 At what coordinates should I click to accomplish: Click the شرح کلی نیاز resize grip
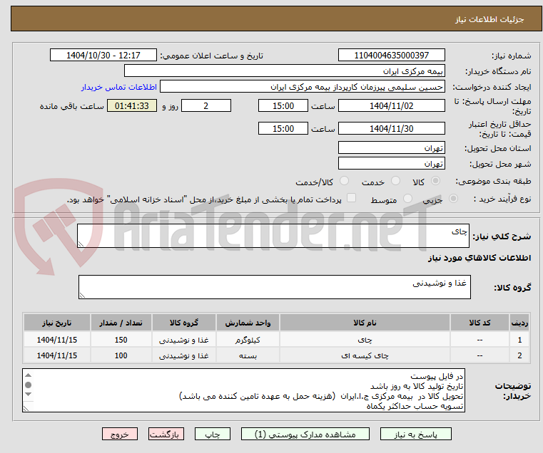click(x=81, y=244)
